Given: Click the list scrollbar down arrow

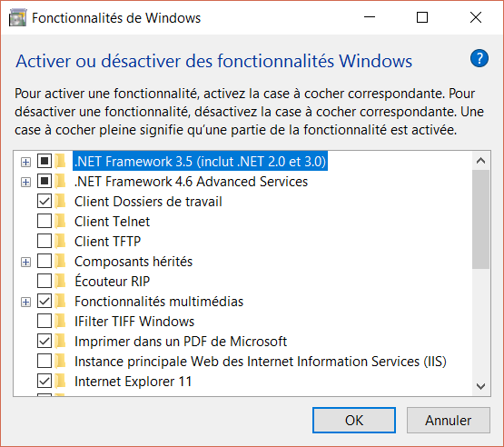Looking at the screenshot, I should [x=481, y=386].
